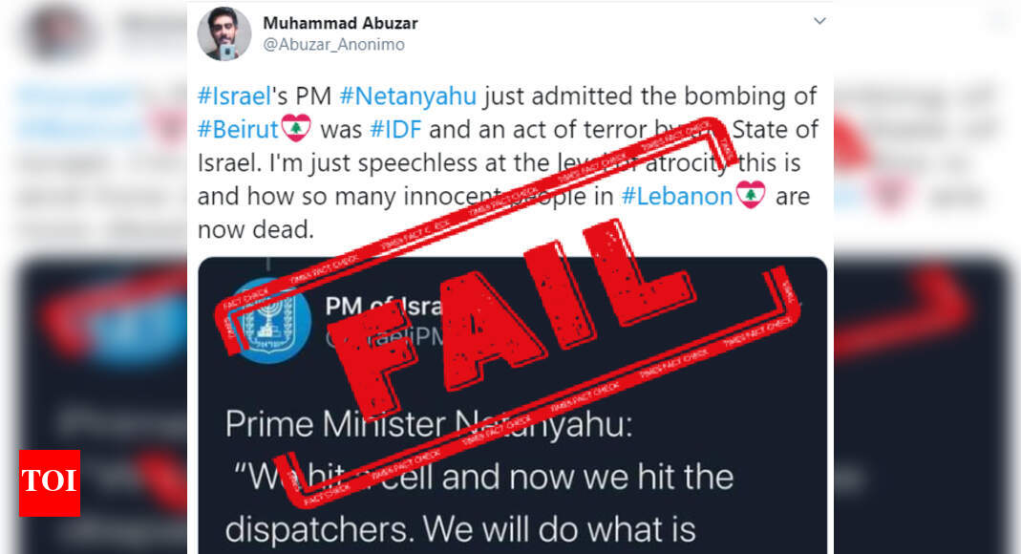
Task: Click the 'now dead.' tweet text ending
Action: [255, 230]
